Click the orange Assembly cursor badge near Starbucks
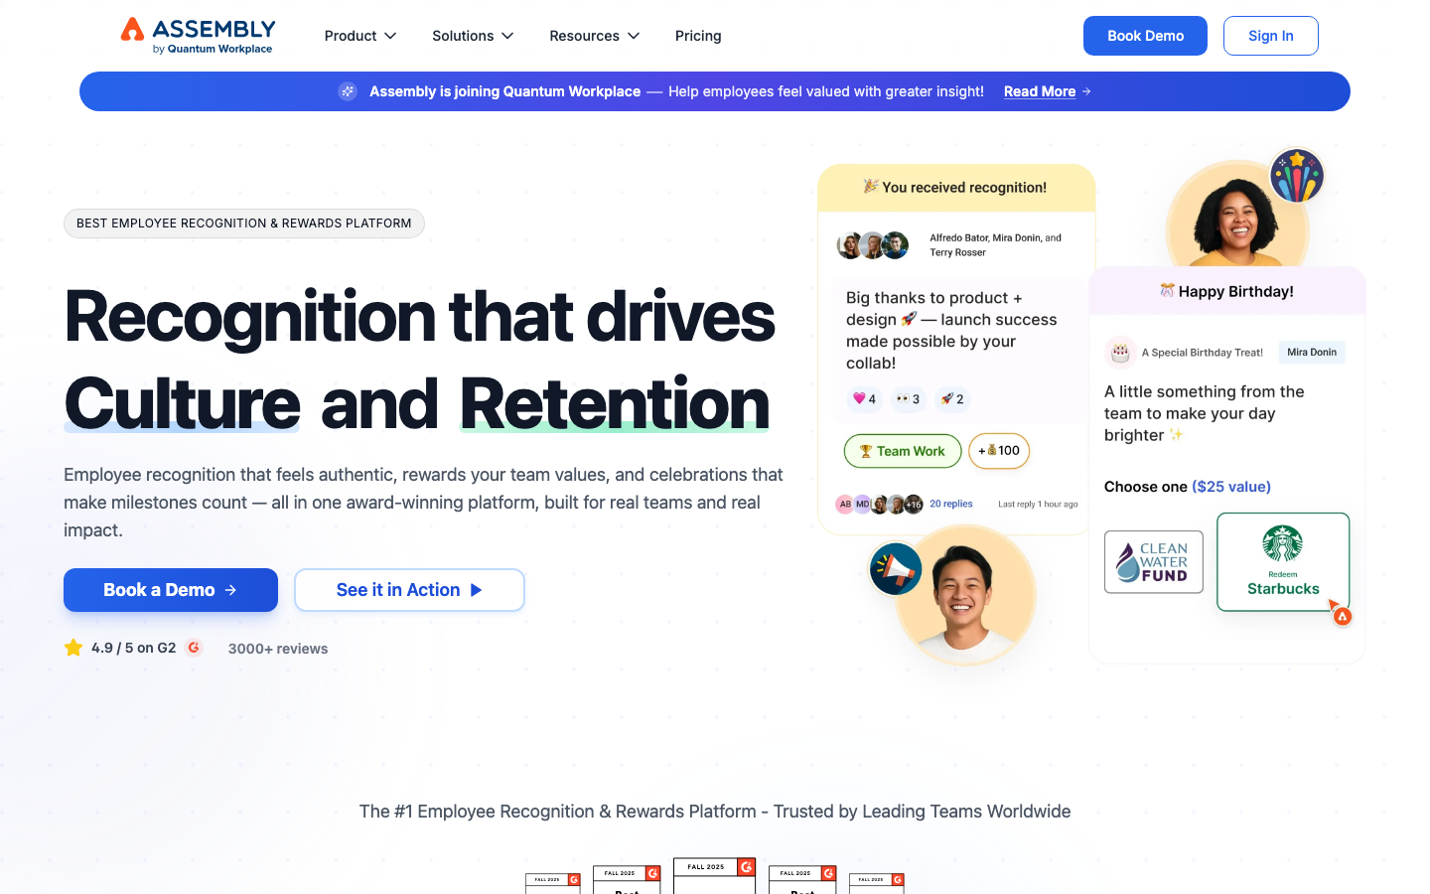 click(1342, 615)
